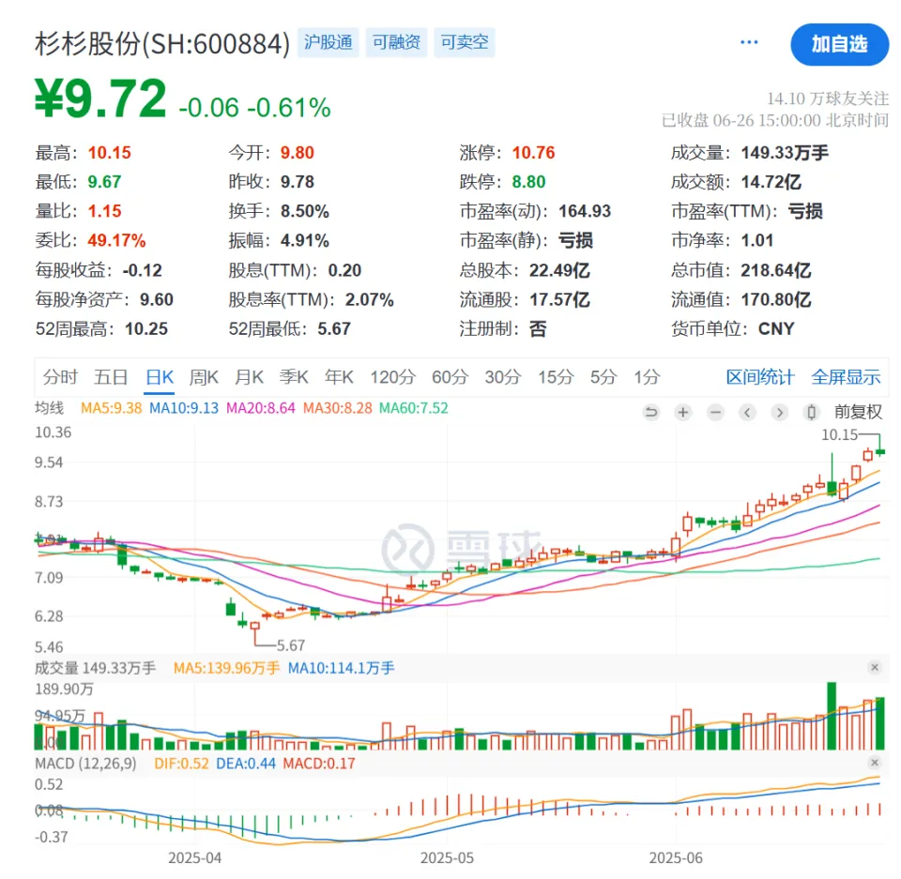Viewport: 901px width, 879px height.
Task: Add stock with 加自选 button
Action: coord(839,44)
